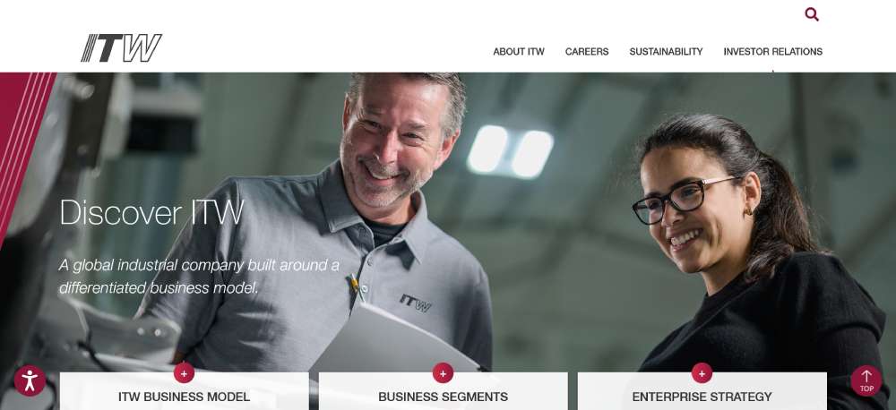Go to the Sustainability menu item
896x410 pixels.
[x=666, y=51]
